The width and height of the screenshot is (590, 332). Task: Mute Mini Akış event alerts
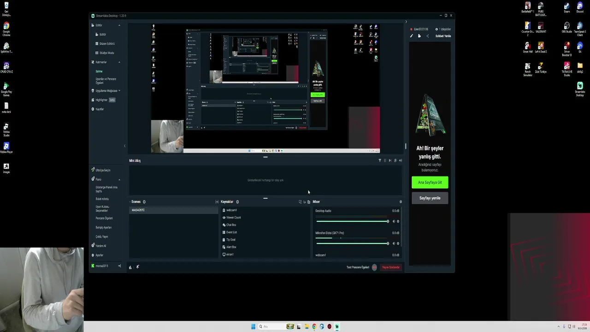(395, 160)
